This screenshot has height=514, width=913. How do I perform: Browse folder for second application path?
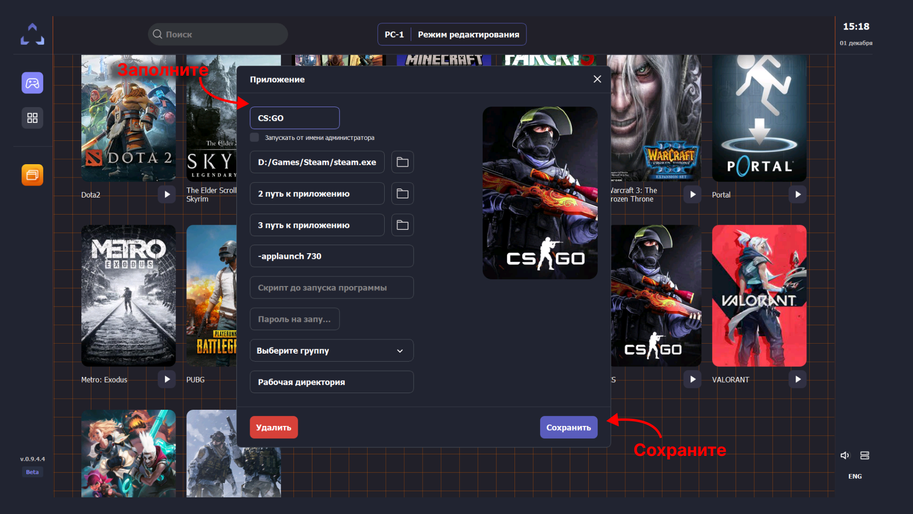click(x=402, y=194)
